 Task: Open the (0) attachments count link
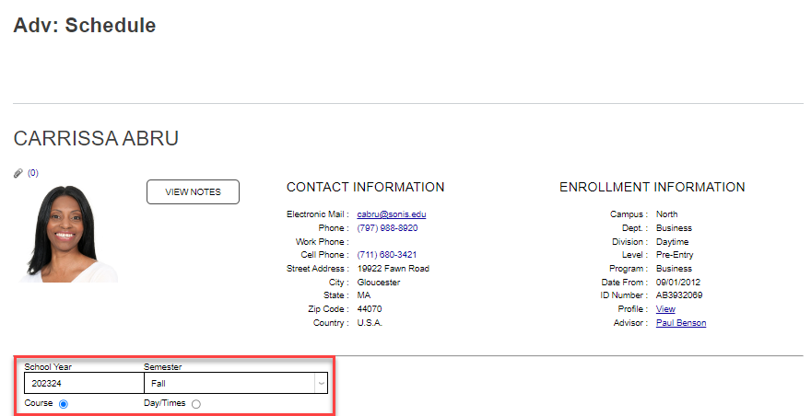pos(33,173)
